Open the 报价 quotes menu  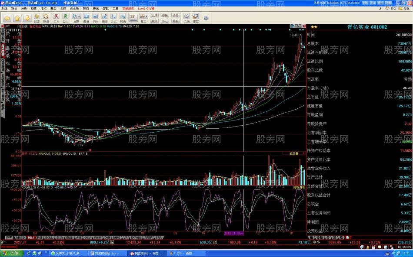click(14, 9)
